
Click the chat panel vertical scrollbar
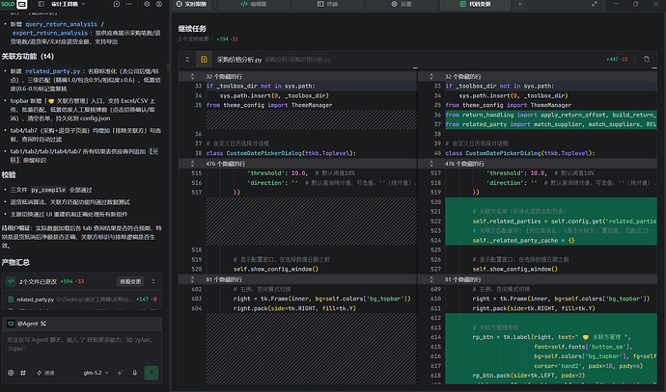coord(167,67)
